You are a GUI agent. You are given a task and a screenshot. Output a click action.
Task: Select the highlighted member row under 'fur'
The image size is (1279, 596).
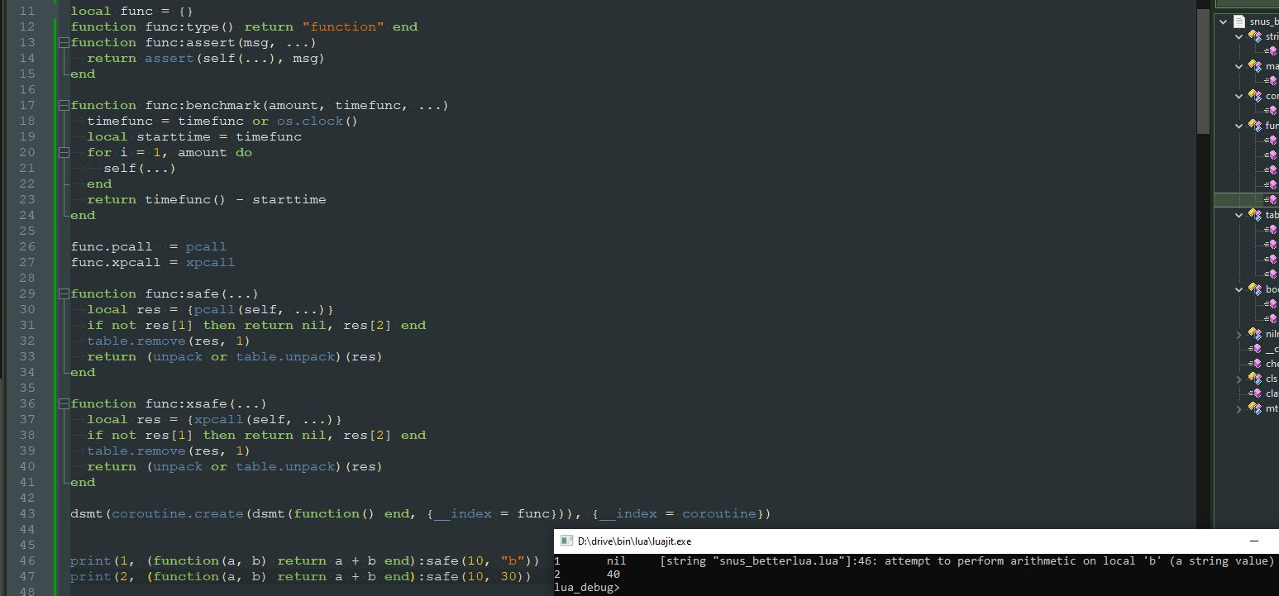[x=1247, y=199]
